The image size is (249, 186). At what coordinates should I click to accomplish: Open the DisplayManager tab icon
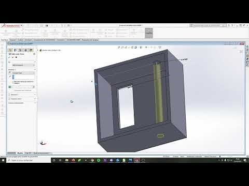[x=31, y=50]
